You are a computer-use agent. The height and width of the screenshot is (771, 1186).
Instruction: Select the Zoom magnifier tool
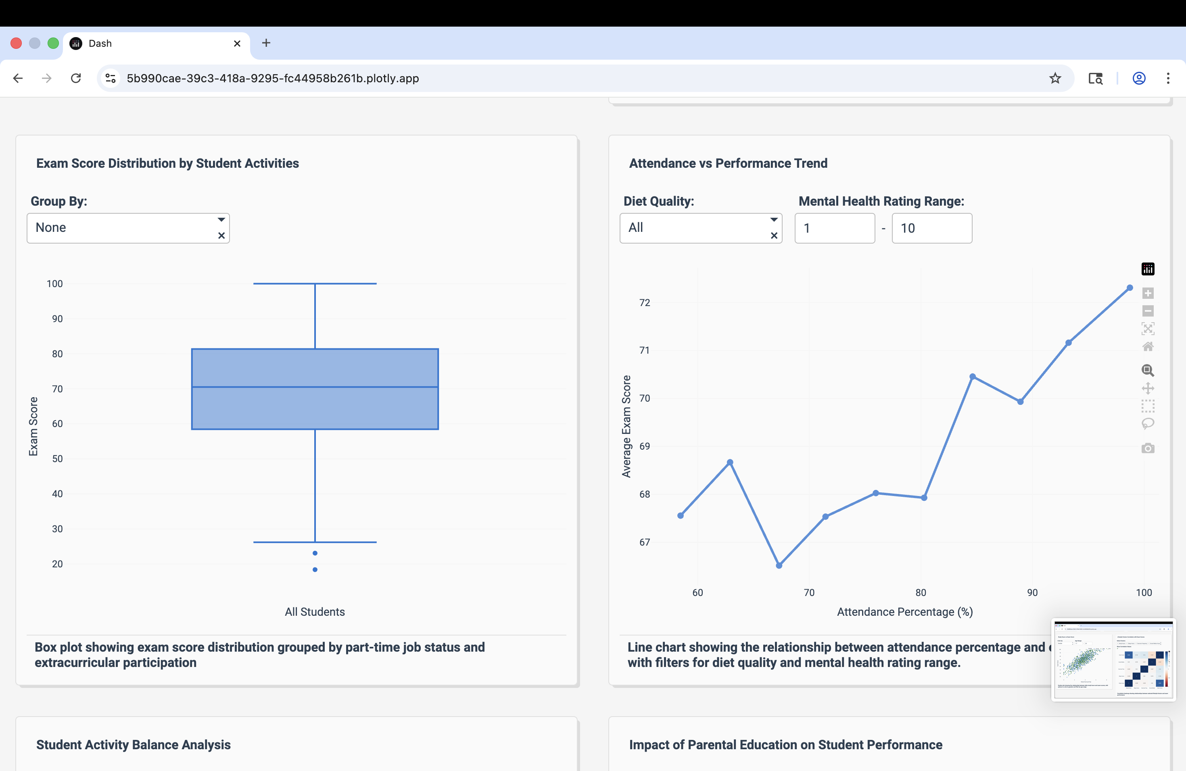[1148, 370]
